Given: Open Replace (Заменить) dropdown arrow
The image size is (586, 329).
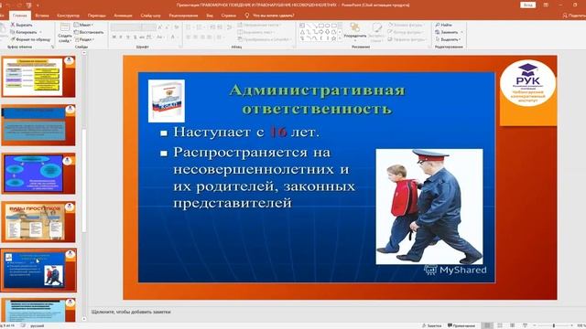Looking at the screenshot, I should click(461, 32).
